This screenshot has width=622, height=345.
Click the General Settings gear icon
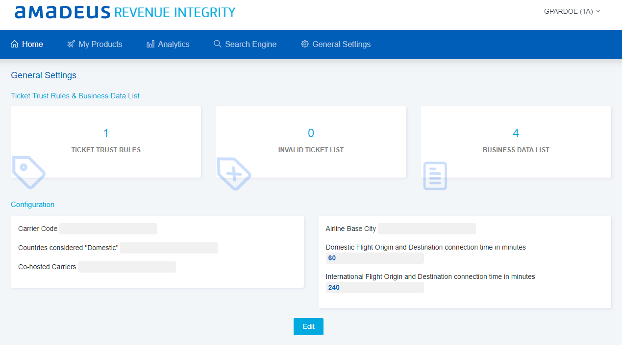[x=305, y=44]
